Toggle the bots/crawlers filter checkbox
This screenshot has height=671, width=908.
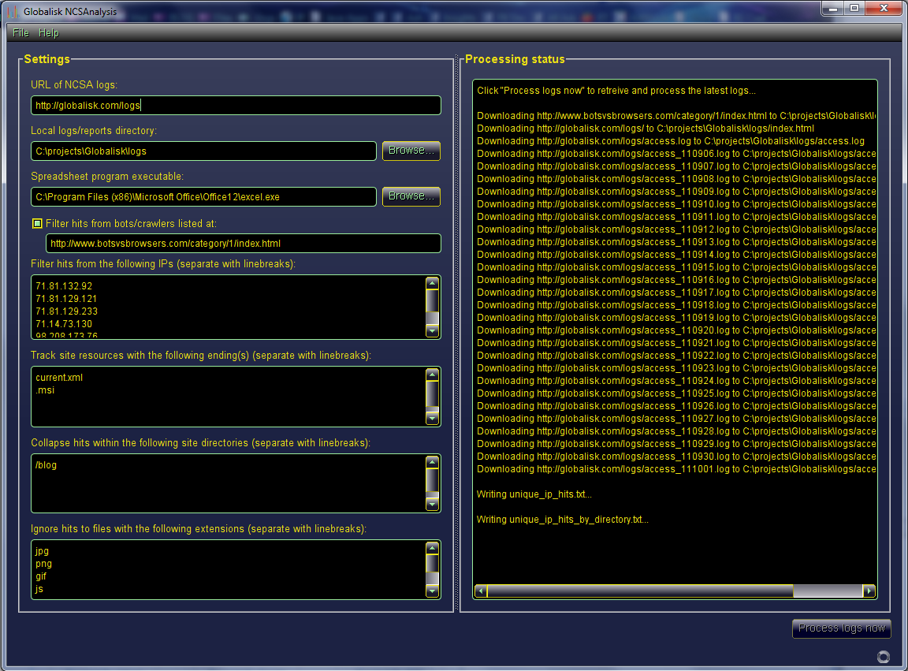(x=36, y=223)
